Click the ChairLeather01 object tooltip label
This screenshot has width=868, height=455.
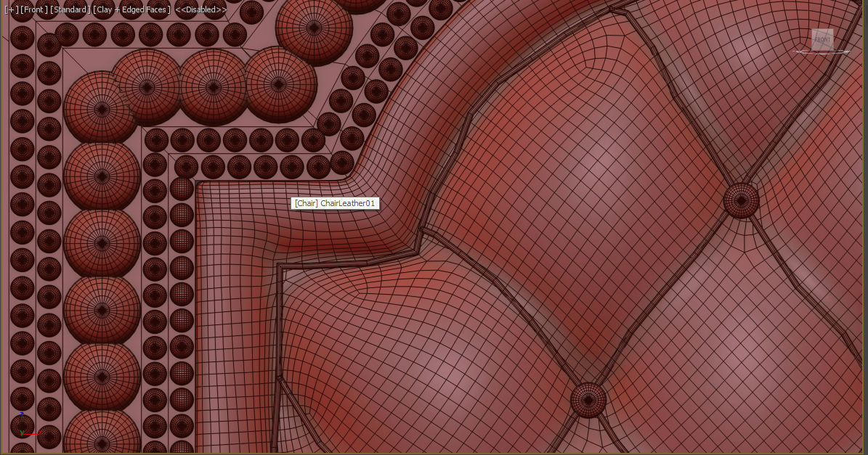[335, 203]
